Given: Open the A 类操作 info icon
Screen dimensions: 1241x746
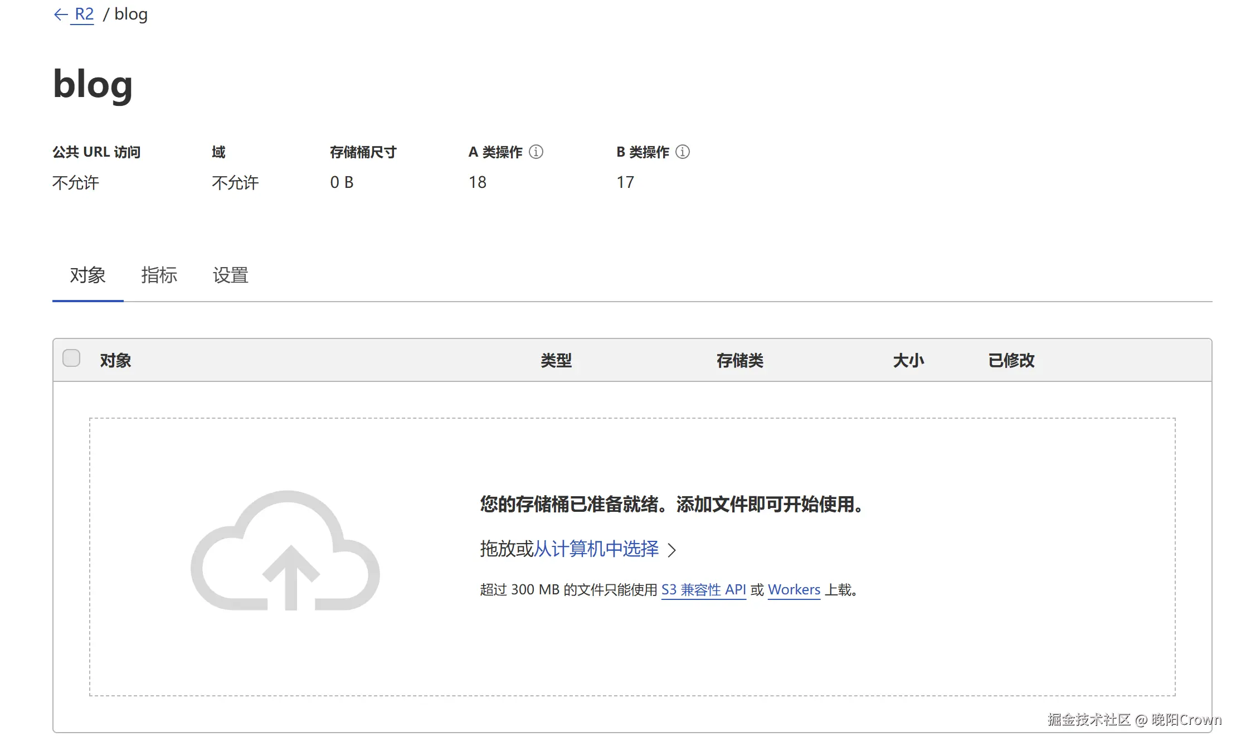Looking at the screenshot, I should pyautogui.click(x=536, y=152).
